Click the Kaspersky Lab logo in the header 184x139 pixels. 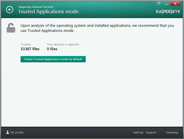pyautogui.click(x=168, y=12)
